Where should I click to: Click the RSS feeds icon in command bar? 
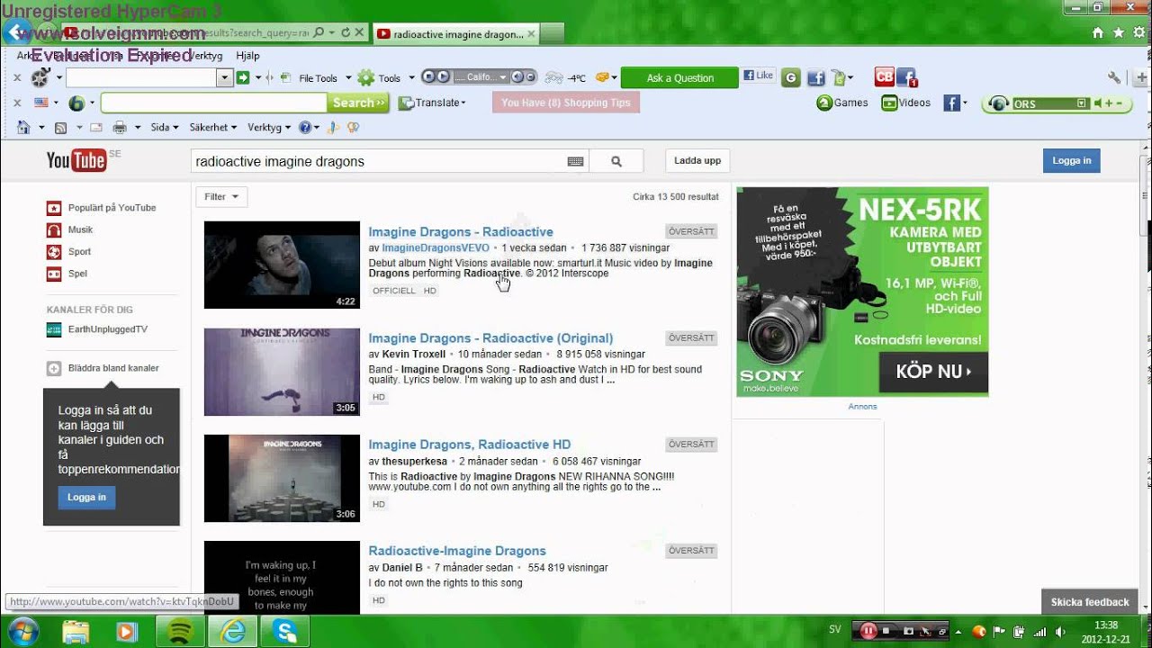tap(61, 128)
